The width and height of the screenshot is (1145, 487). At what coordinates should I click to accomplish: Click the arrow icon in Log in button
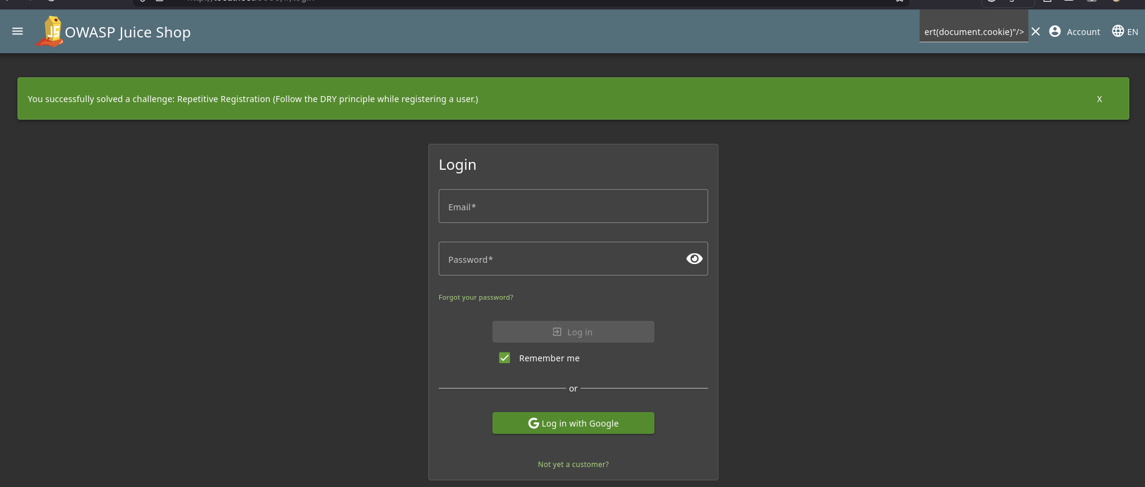point(557,332)
